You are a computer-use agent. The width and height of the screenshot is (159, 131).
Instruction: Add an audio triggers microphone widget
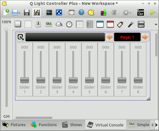tap(131, 24)
